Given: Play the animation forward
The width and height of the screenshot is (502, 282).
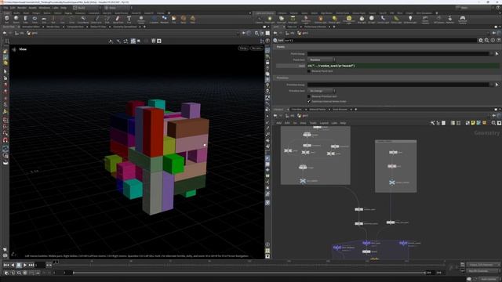Looking at the screenshot, I should pos(25,265).
